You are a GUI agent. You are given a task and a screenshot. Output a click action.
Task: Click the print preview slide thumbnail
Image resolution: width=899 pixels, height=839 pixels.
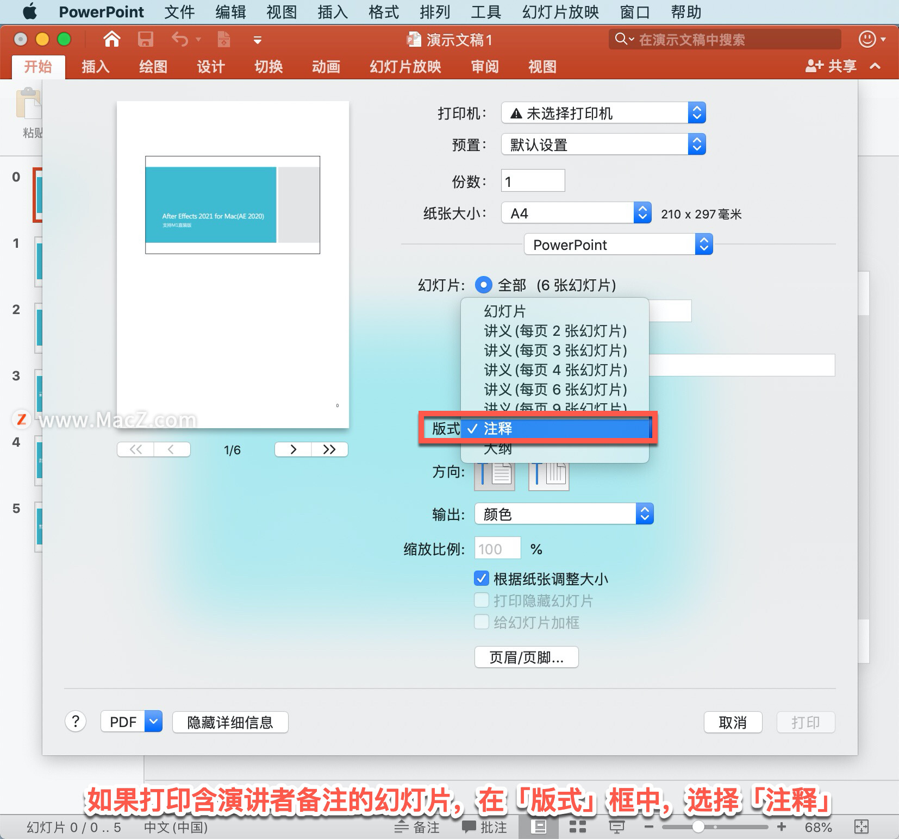(x=233, y=205)
